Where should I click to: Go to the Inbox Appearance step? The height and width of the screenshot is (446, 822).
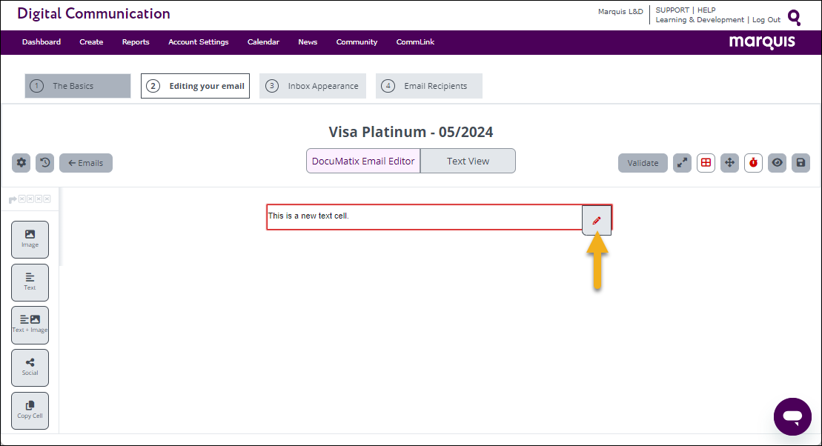pyautogui.click(x=312, y=86)
